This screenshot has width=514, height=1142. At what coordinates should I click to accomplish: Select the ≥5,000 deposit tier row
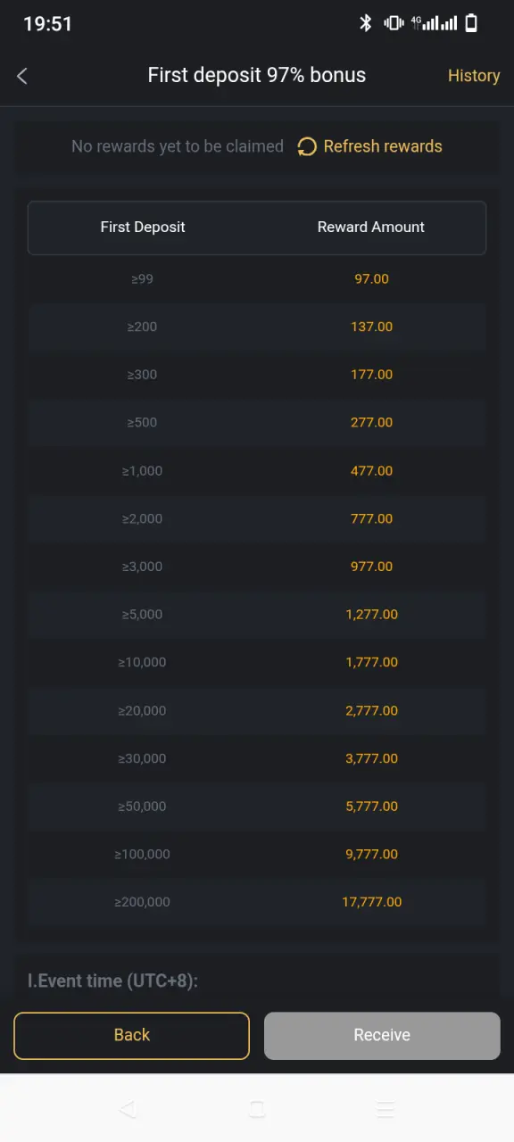point(257,615)
